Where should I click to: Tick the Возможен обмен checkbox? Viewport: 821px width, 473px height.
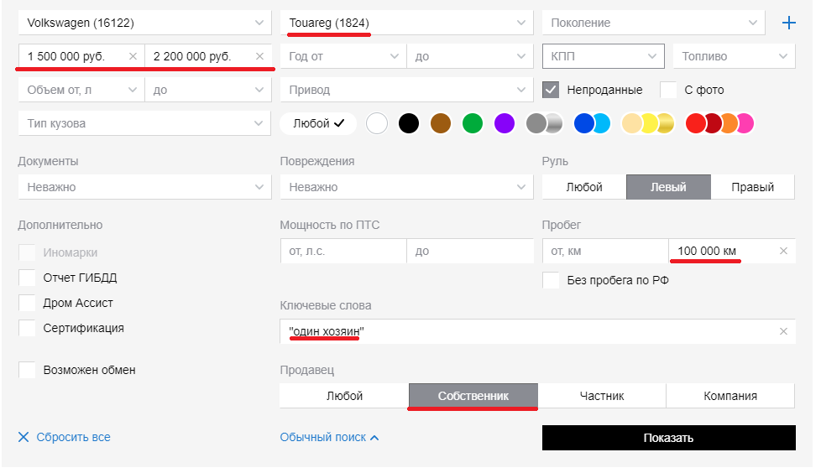point(27,370)
